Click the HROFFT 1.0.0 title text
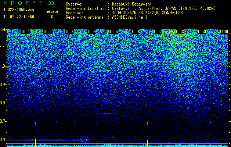Screen dimensions: 231x147 pyautogui.click(x=29, y=3)
